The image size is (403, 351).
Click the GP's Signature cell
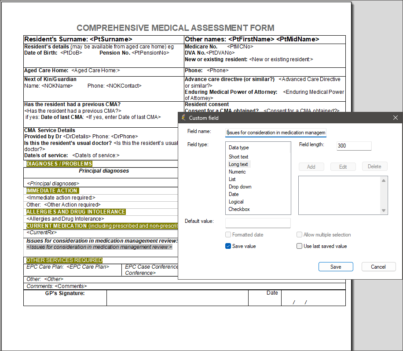pos(65,298)
